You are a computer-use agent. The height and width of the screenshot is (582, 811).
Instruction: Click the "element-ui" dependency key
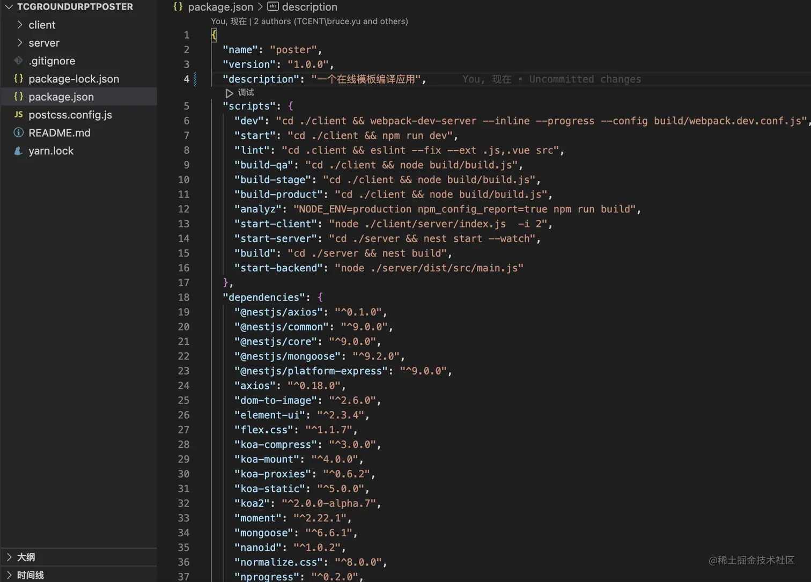270,415
